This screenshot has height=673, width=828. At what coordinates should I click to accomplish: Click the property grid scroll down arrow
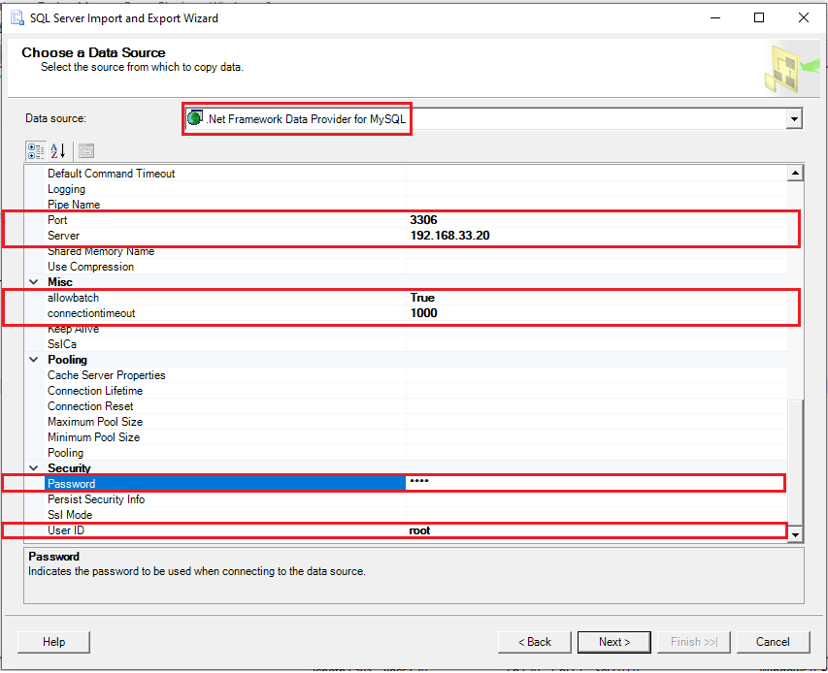pyautogui.click(x=795, y=535)
